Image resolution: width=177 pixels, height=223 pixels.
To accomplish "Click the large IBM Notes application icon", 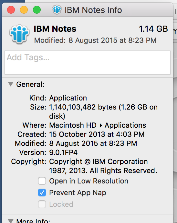I will pos(19,34).
